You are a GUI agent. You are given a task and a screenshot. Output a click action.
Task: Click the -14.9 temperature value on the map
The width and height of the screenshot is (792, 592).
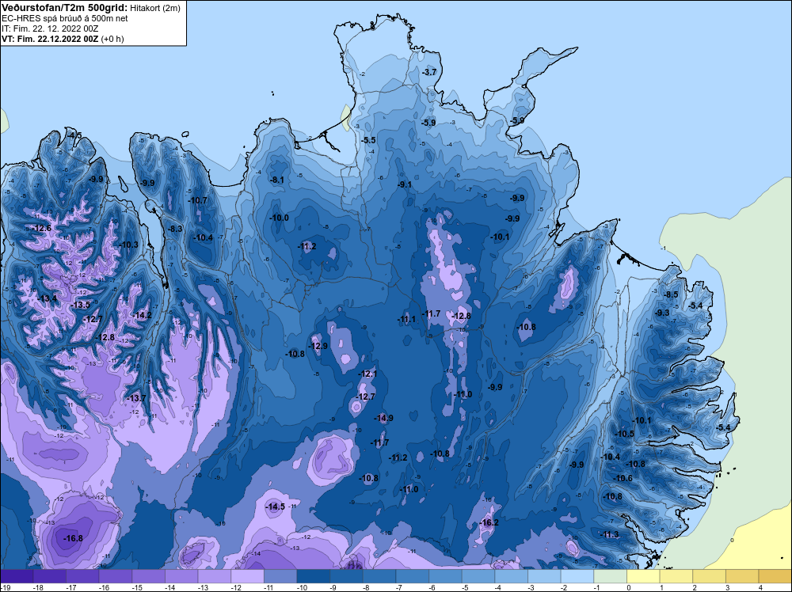tap(383, 418)
